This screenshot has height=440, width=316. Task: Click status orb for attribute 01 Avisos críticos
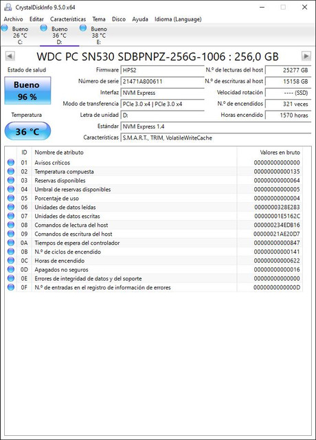[11, 162]
